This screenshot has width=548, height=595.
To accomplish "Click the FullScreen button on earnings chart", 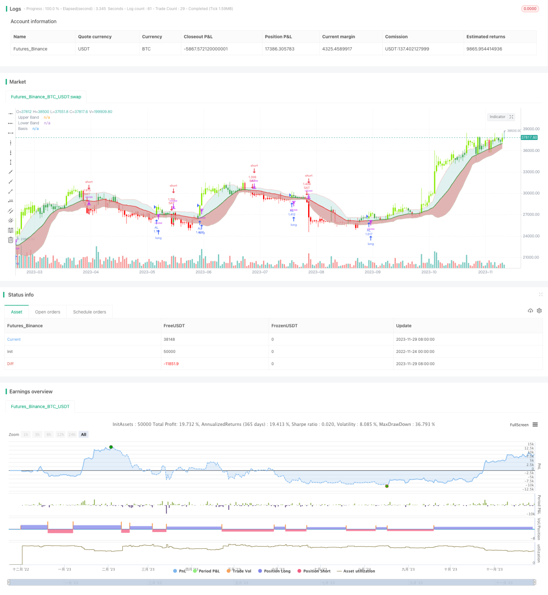I will tap(519, 425).
